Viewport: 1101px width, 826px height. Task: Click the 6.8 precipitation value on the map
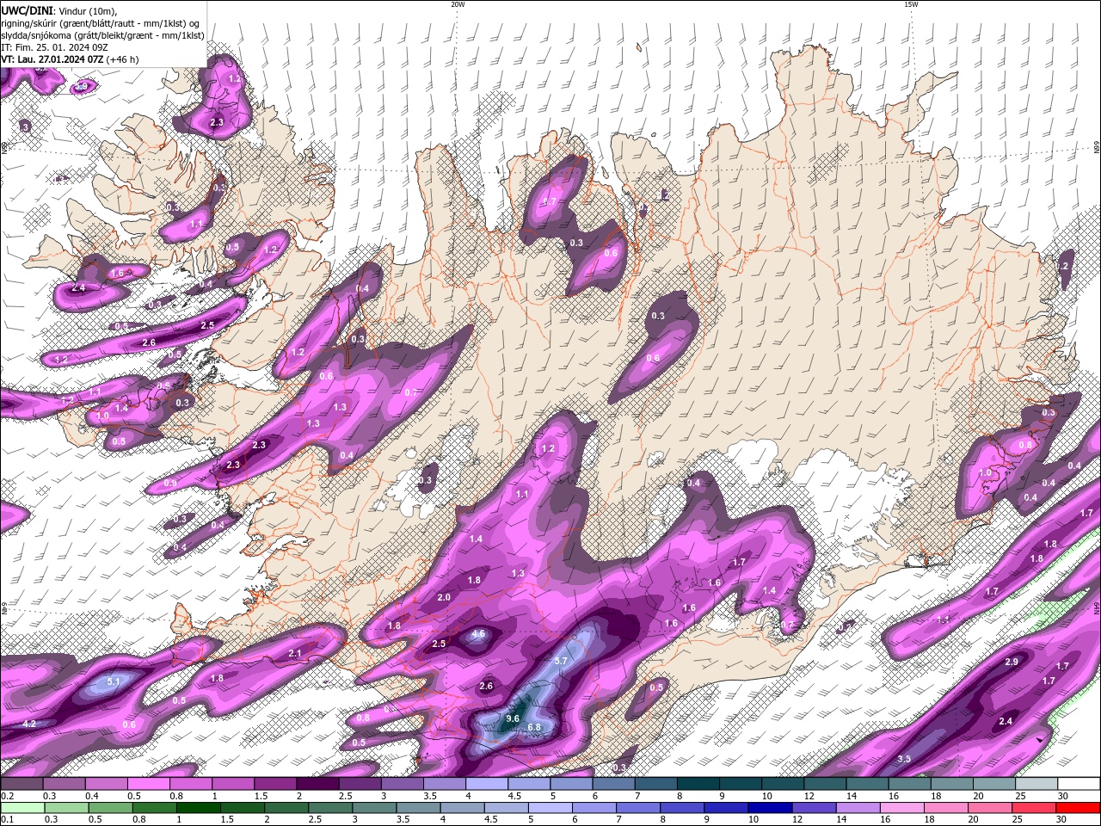coord(534,727)
